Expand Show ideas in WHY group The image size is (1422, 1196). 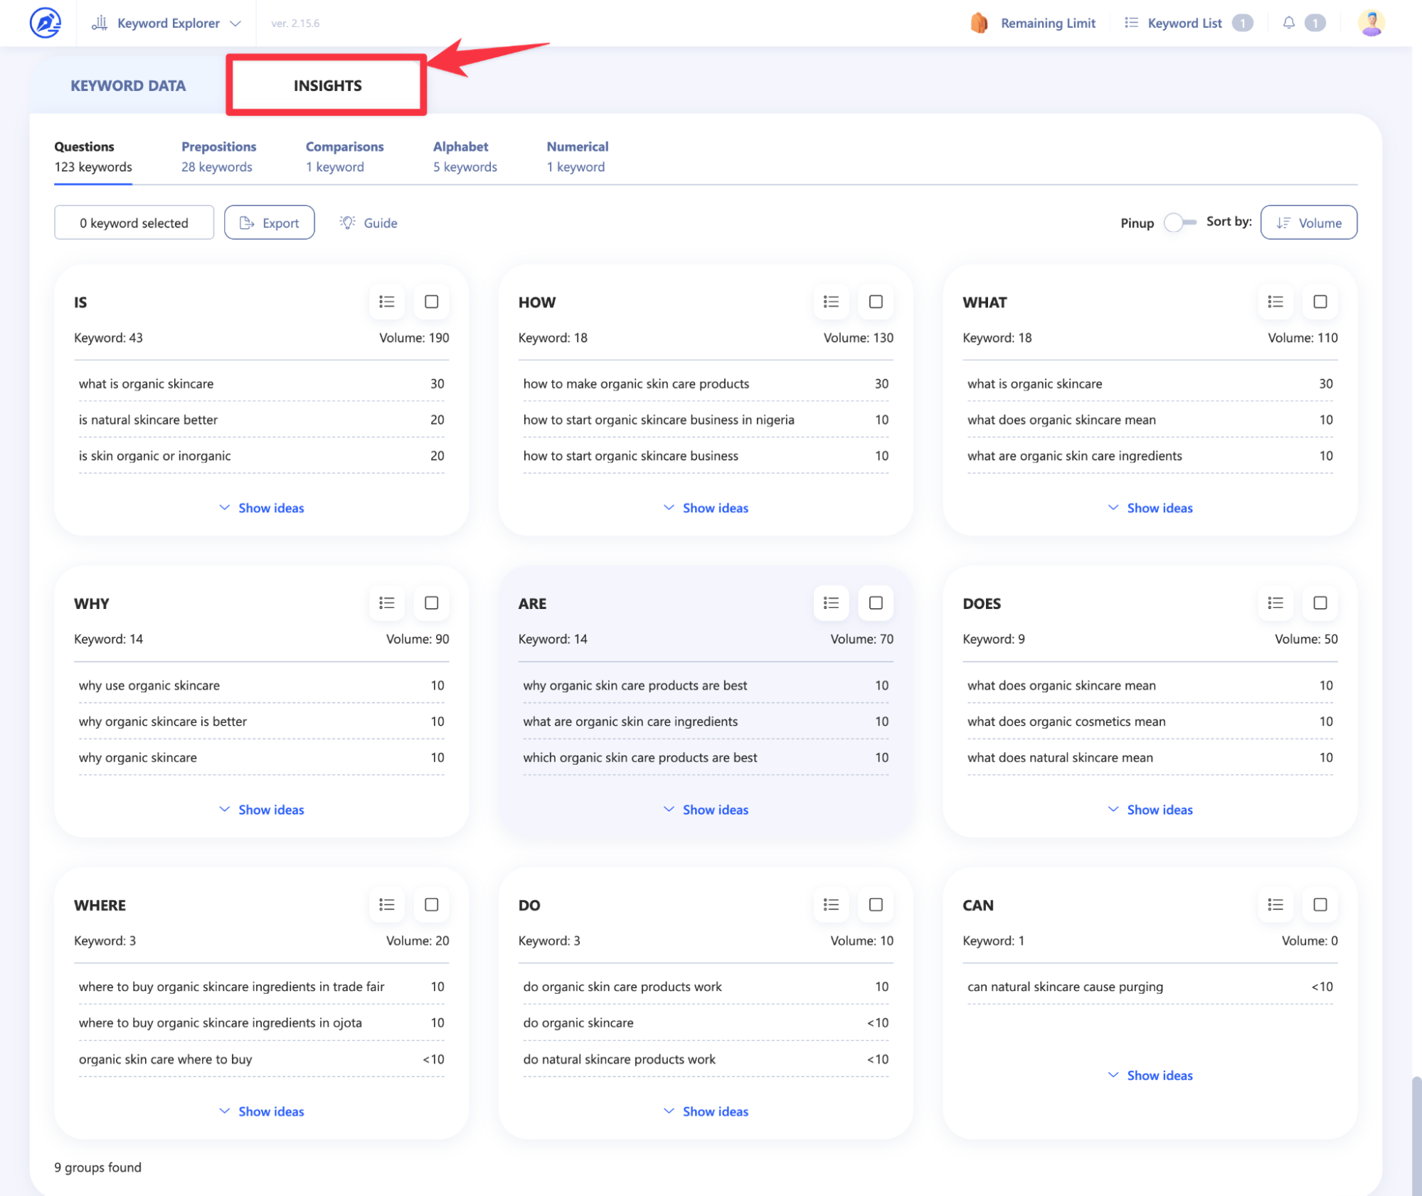click(262, 810)
